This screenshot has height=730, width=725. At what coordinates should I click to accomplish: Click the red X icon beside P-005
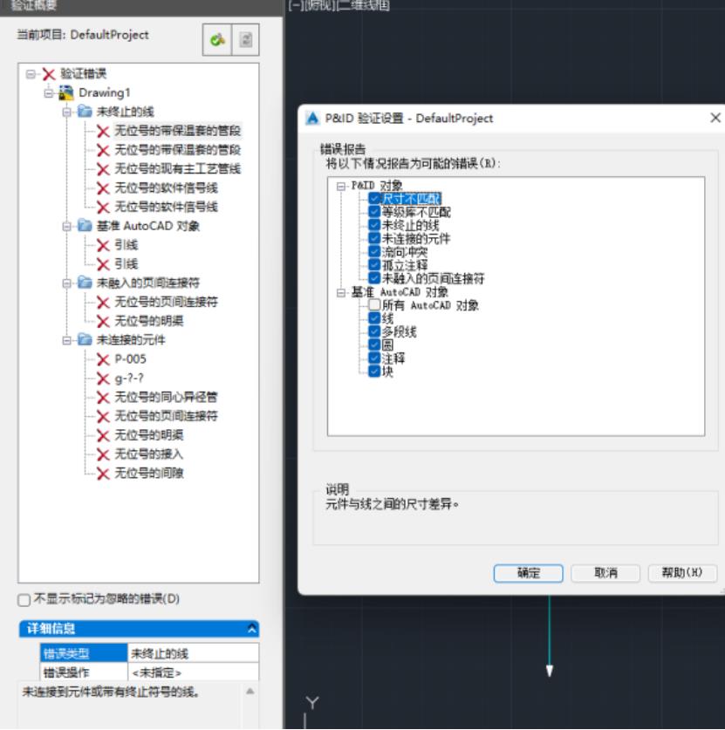tap(103, 358)
